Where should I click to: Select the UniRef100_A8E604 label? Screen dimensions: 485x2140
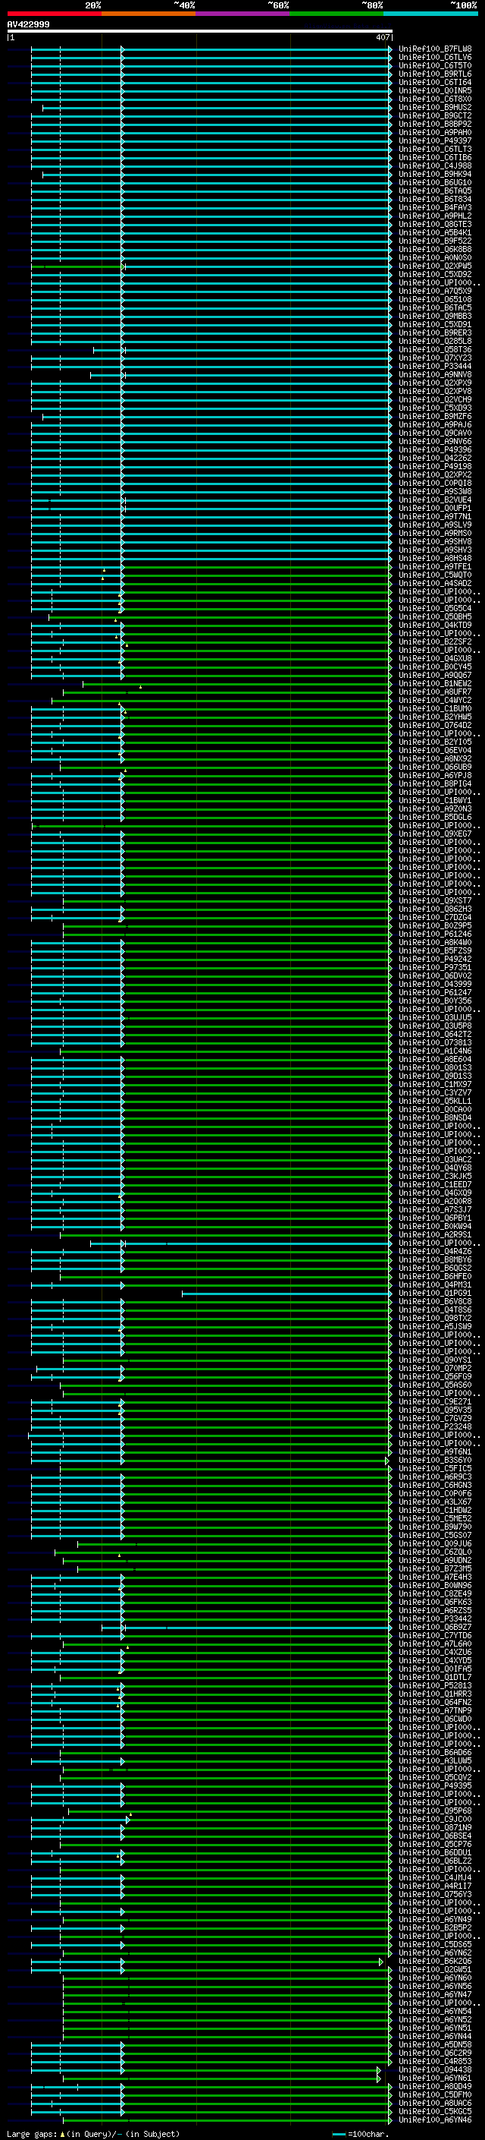pyautogui.click(x=435, y=1059)
